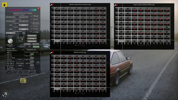The width and height of the screenshot is (178, 100).
Task: Switch Weight Reduction OFF button
Action: [x=32, y=65]
